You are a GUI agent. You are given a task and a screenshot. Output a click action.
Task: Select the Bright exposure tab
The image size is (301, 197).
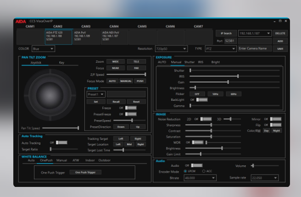pyautogui.click(x=215, y=62)
